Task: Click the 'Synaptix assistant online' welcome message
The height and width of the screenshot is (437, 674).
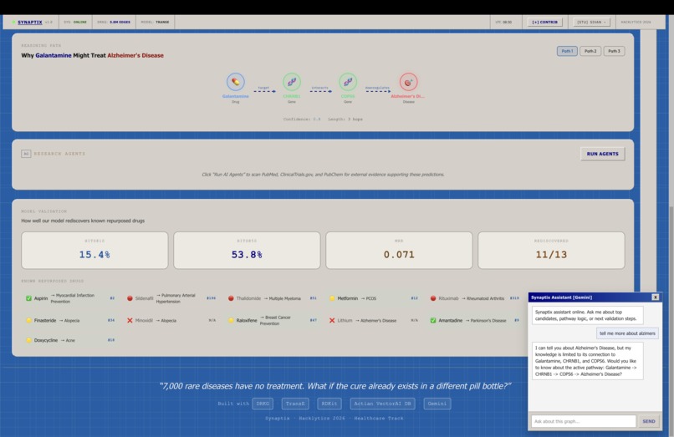Action: coord(588,315)
